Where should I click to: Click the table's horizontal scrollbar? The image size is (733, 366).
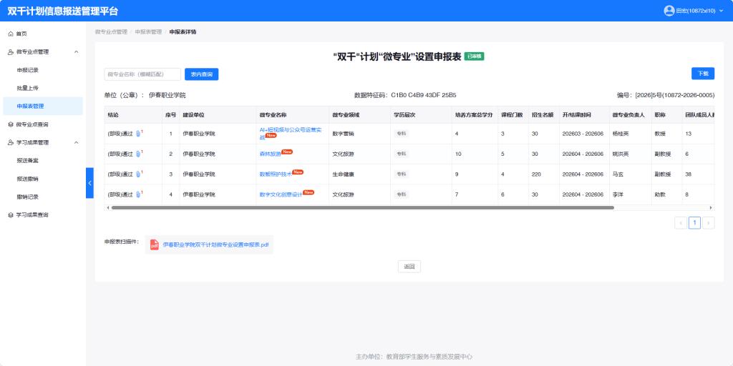[362, 208]
